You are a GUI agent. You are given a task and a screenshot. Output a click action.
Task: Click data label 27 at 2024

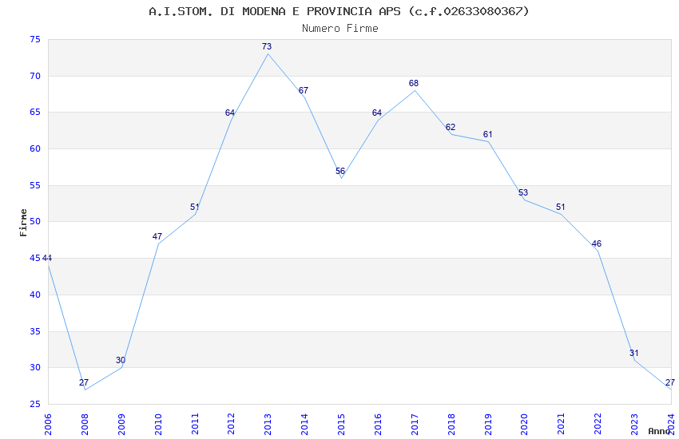coord(670,383)
